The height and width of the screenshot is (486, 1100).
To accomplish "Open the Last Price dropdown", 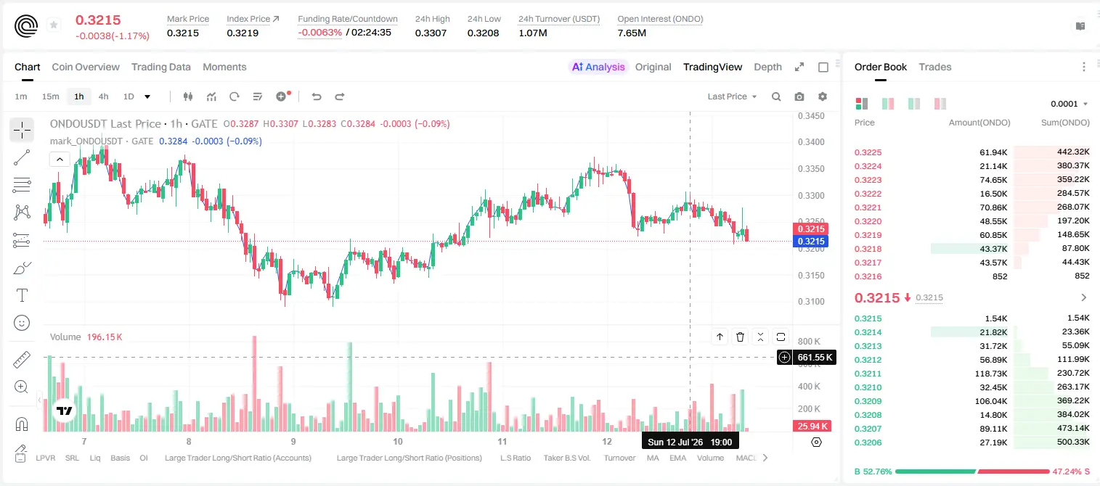I will coord(732,96).
